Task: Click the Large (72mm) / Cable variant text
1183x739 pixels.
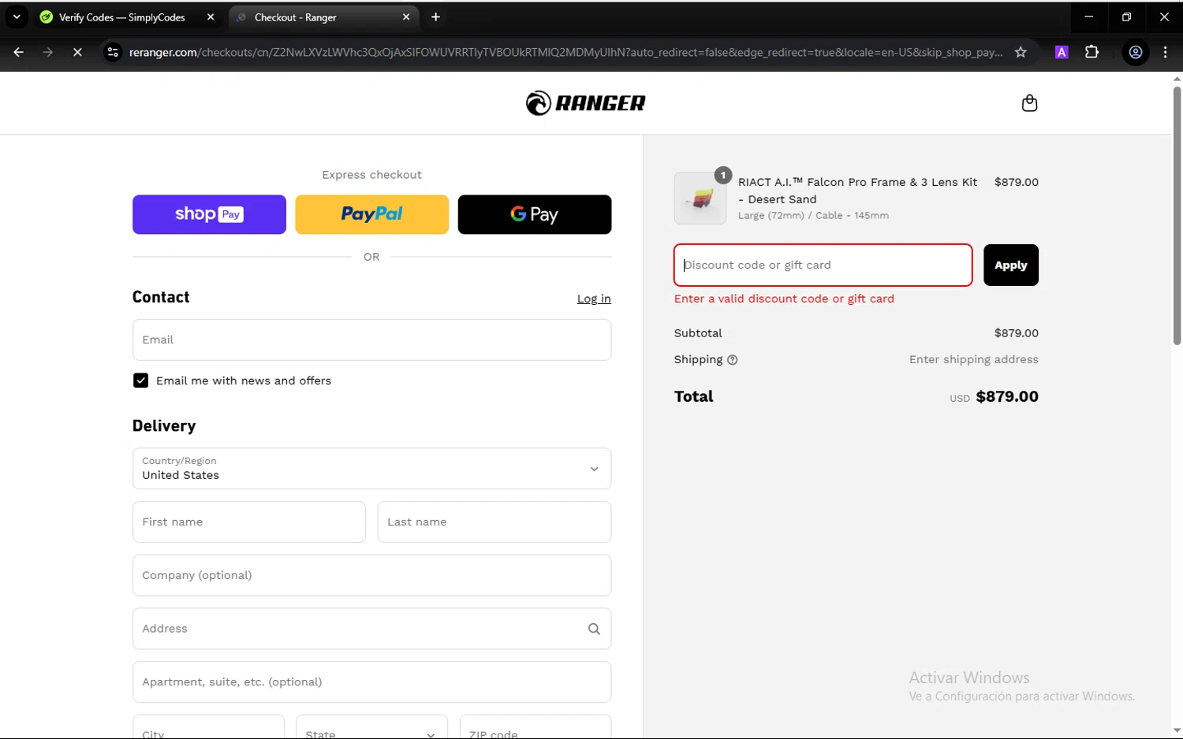Action: (x=813, y=215)
